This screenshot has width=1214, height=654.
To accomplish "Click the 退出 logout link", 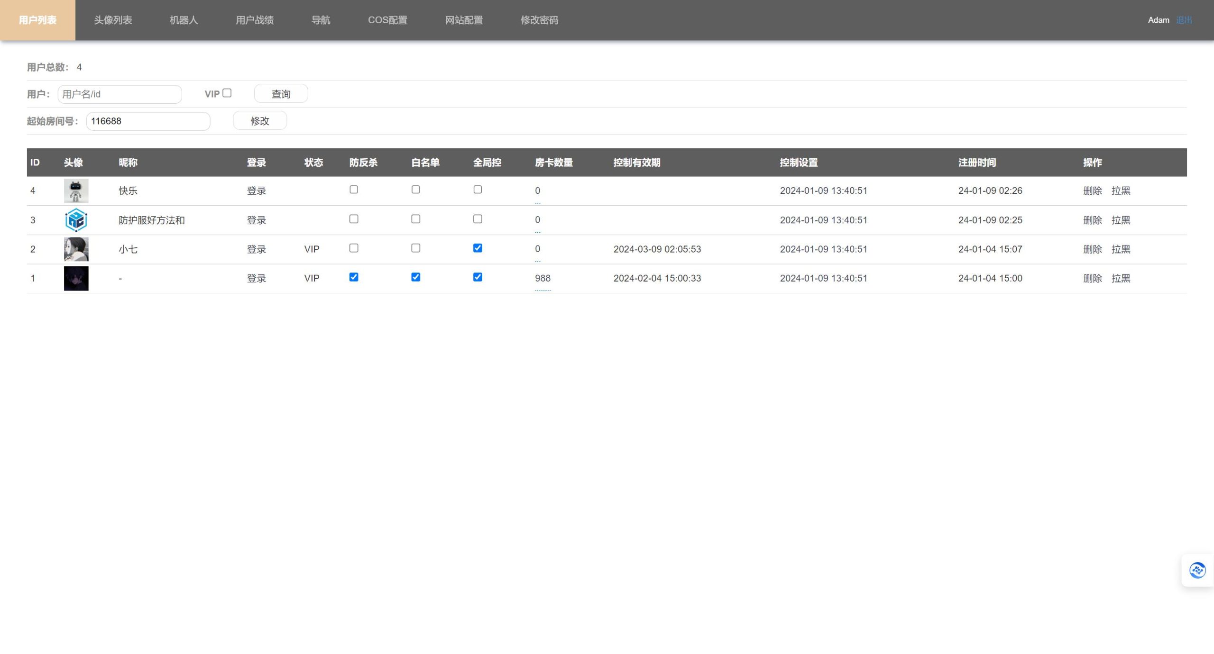I will (1184, 20).
